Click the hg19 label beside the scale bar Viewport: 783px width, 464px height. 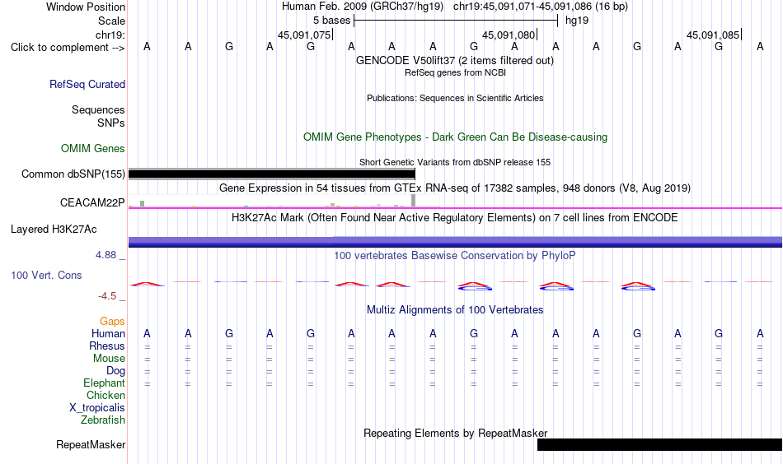pos(577,21)
